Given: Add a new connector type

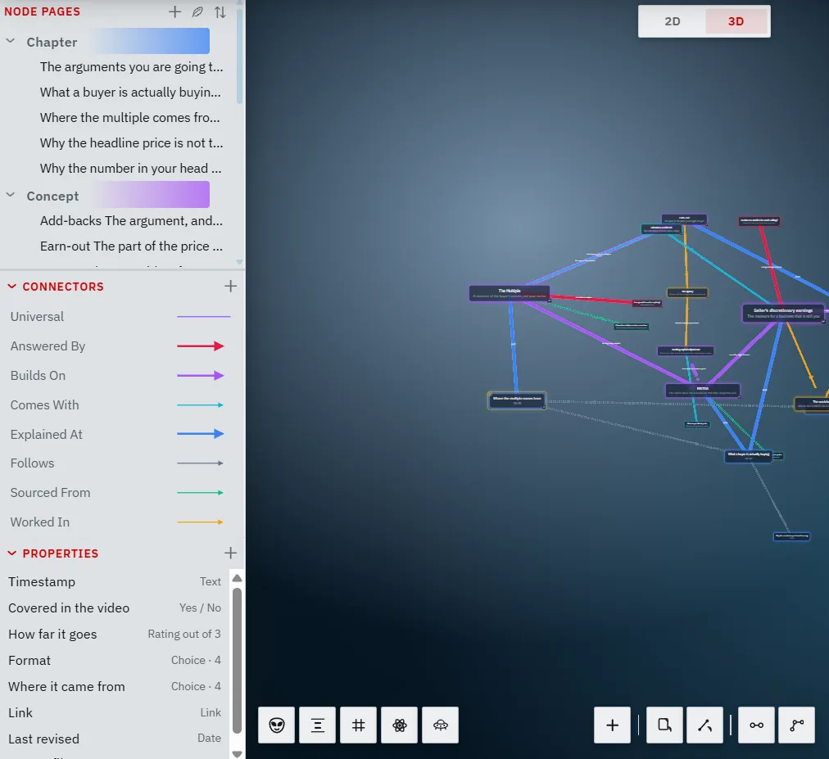Looking at the screenshot, I should point(230,287).
